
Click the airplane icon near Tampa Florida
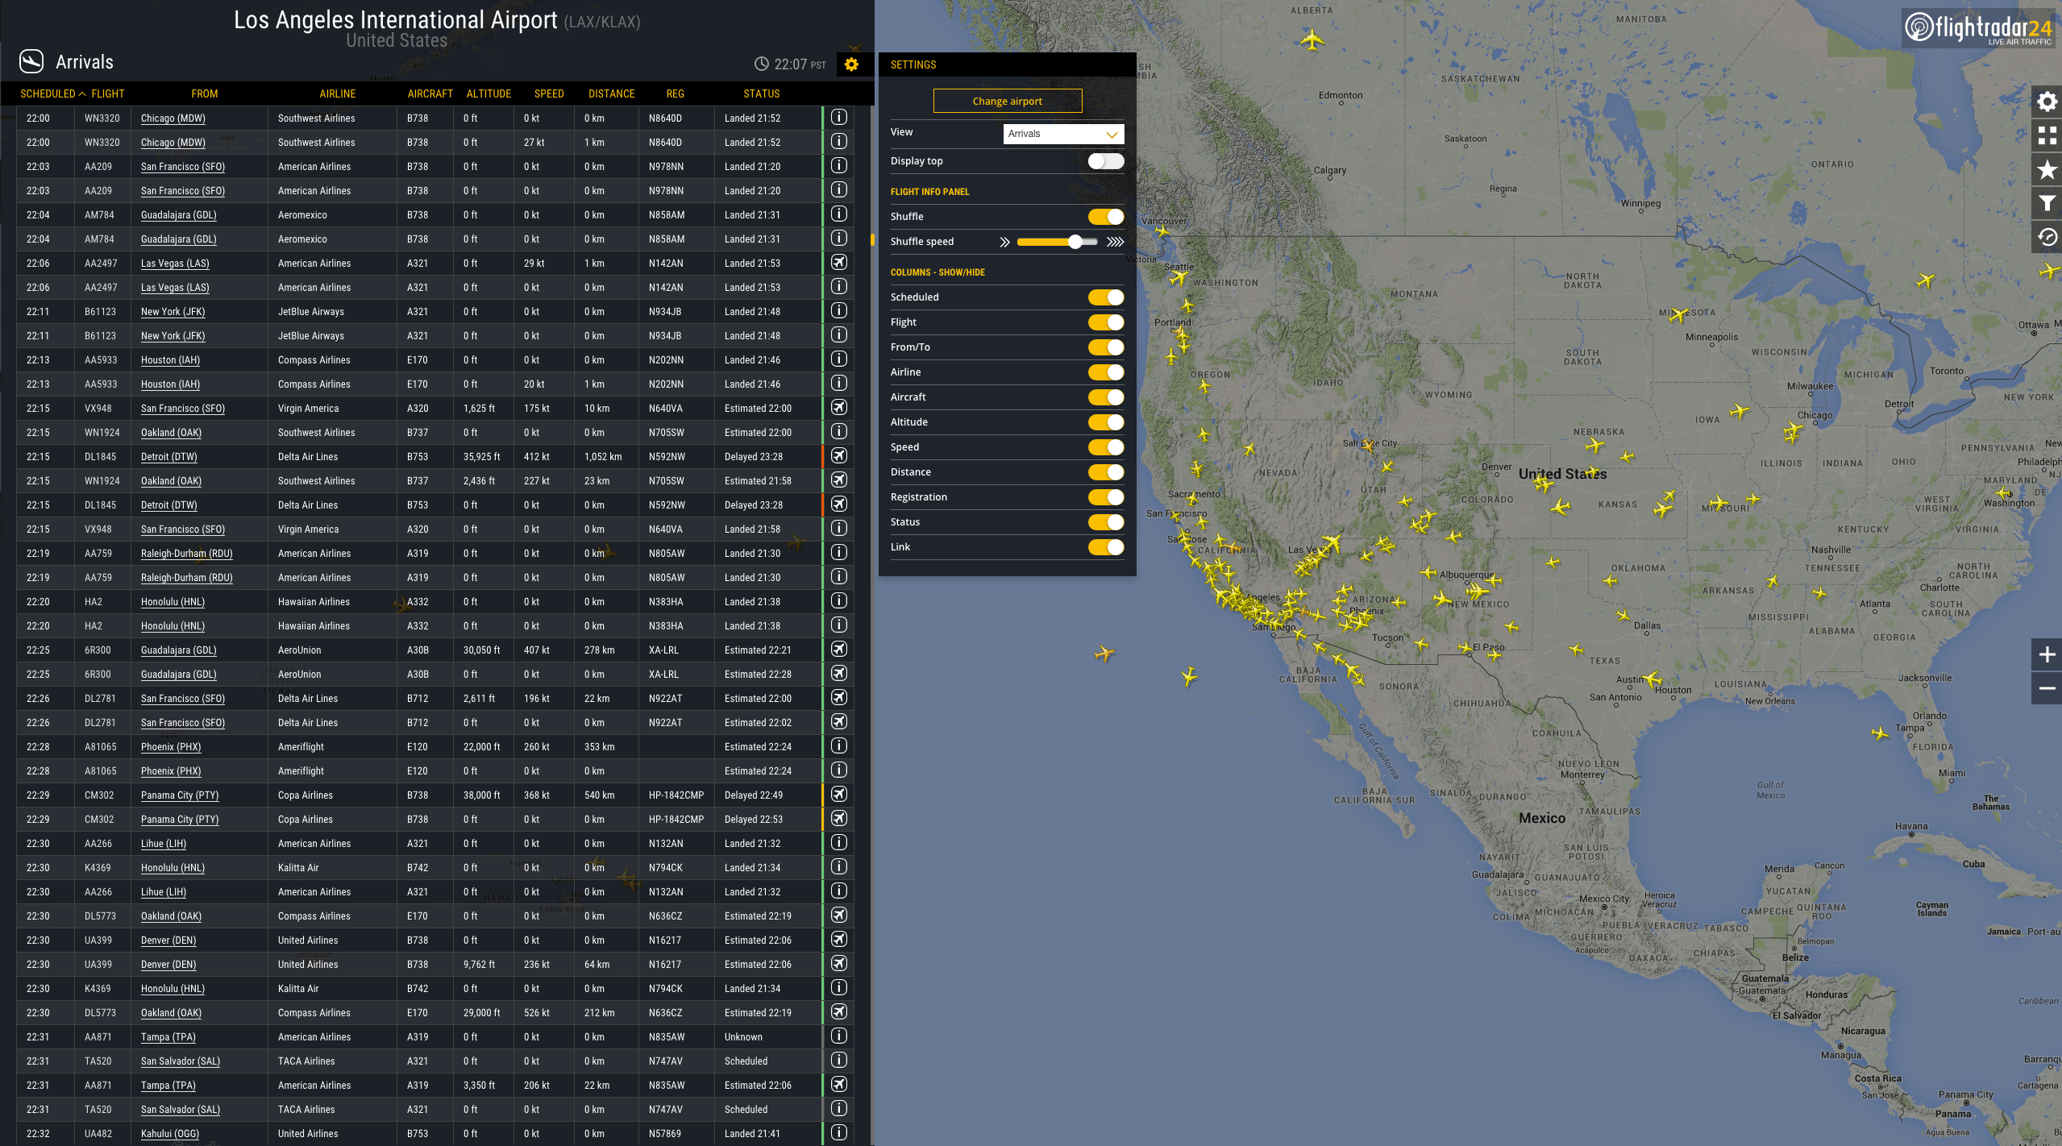point(1880,733)
